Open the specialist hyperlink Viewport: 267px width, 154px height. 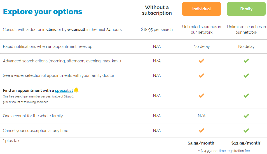coord(64,91)
